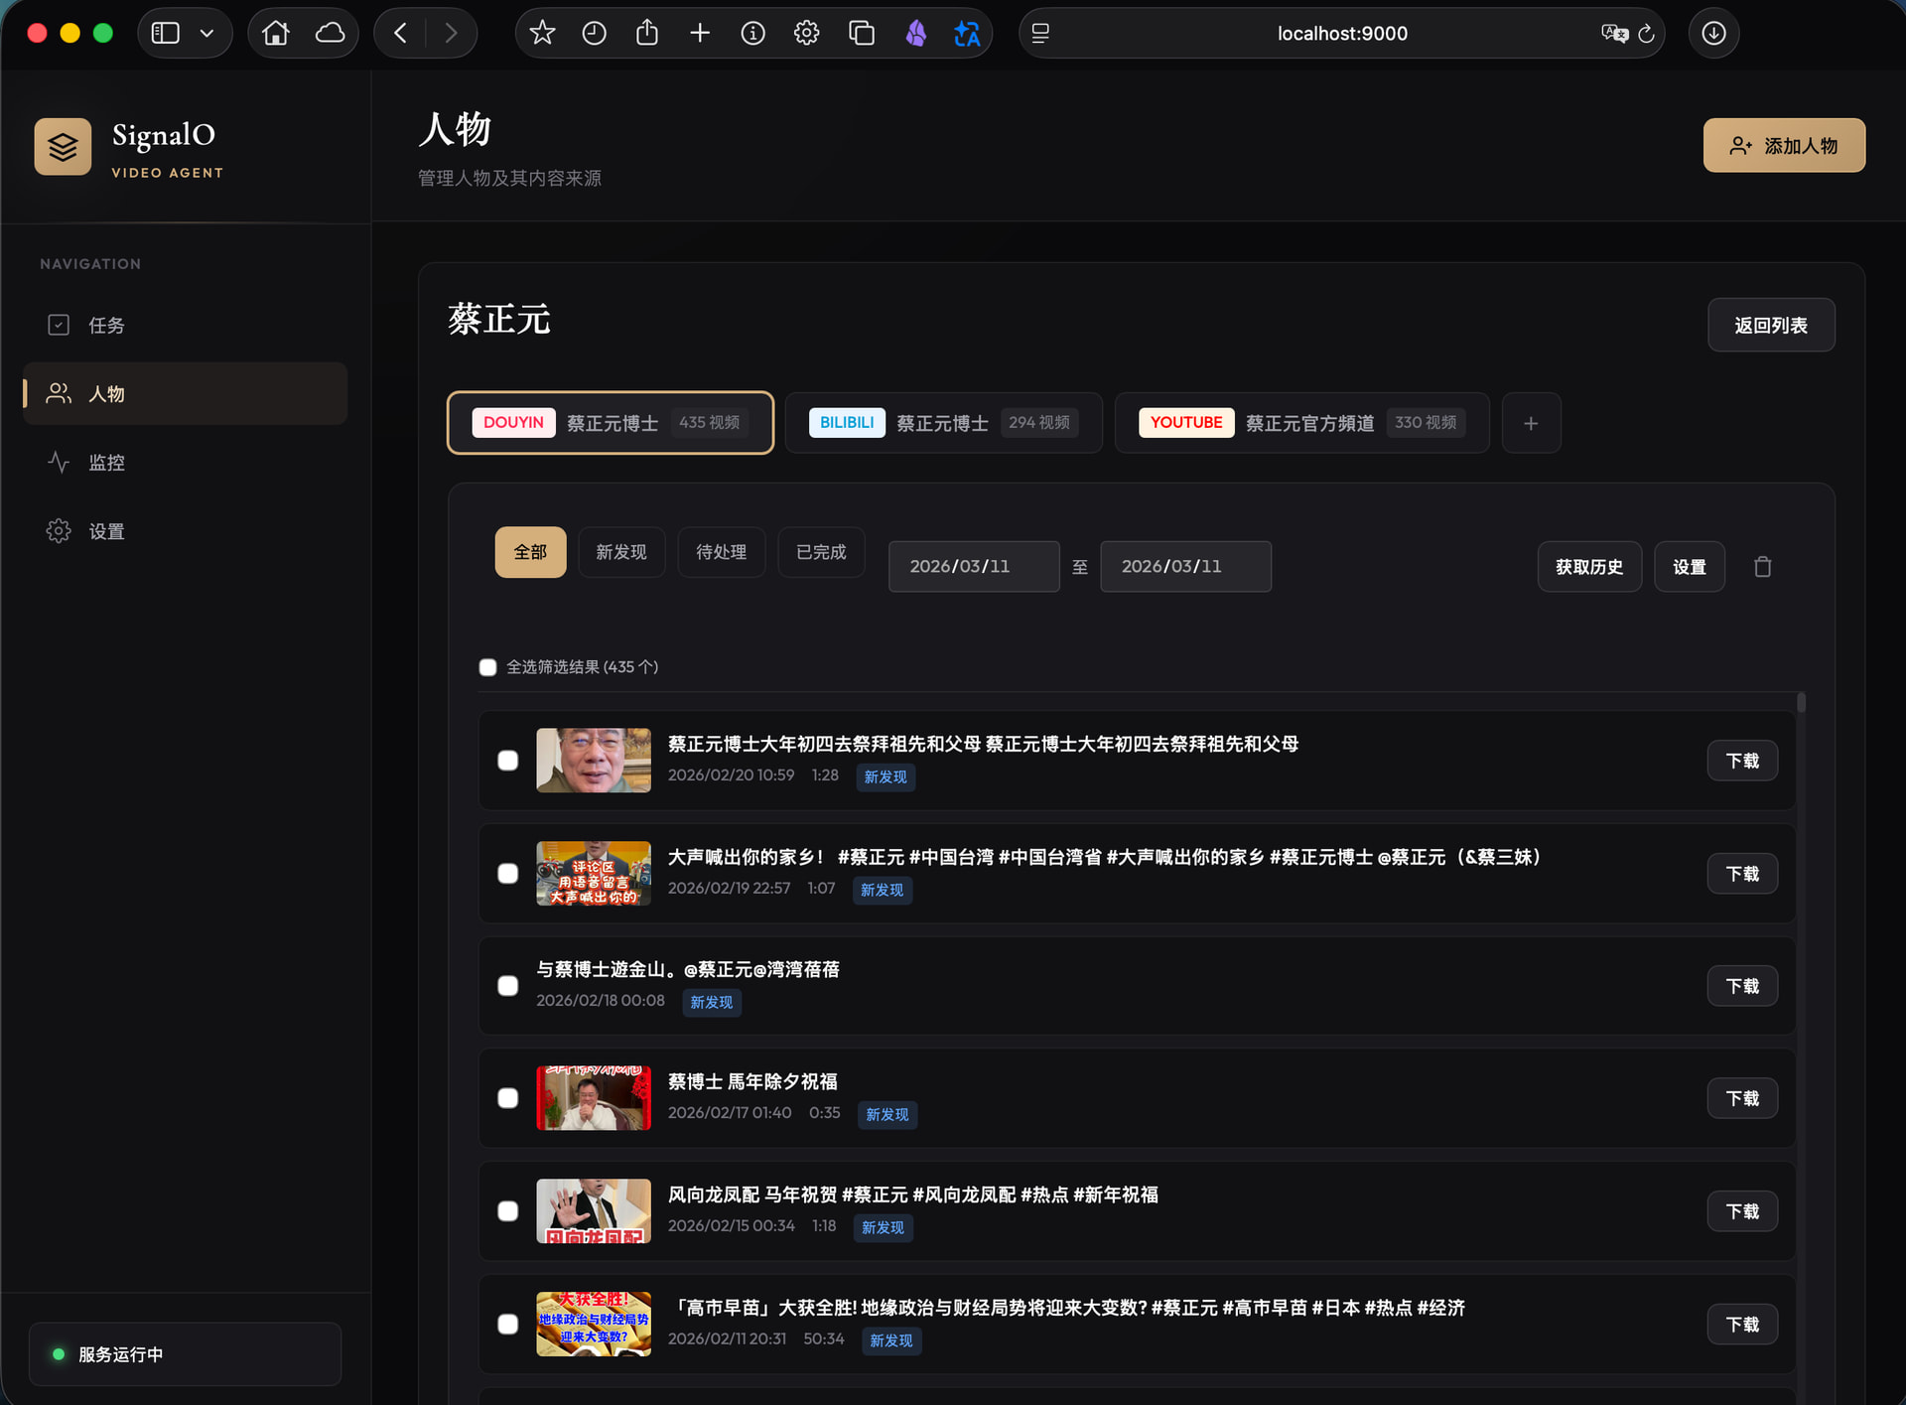Click the video list scrollbar handle
The image size is (1906, 1405).
pos(1800,703)
